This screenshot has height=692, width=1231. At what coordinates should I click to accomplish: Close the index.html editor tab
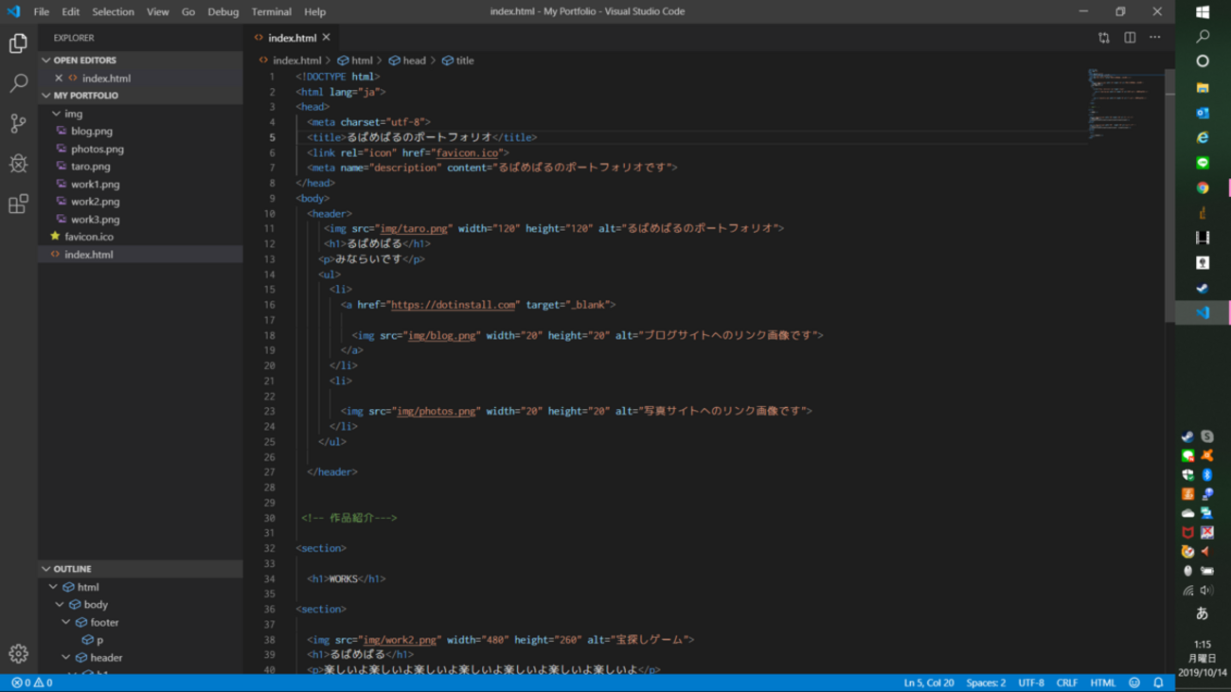(x=327, y=38)
